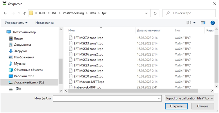
Task: Select TOPODRONE in the address path
Action: [48, 13]
